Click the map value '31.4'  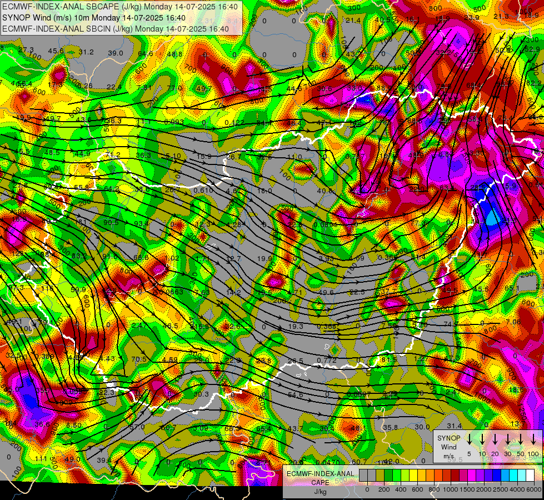(x=454, y=426)
